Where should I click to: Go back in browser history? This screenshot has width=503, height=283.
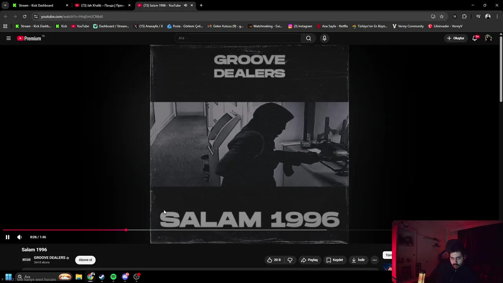click(x=6, y=17)
